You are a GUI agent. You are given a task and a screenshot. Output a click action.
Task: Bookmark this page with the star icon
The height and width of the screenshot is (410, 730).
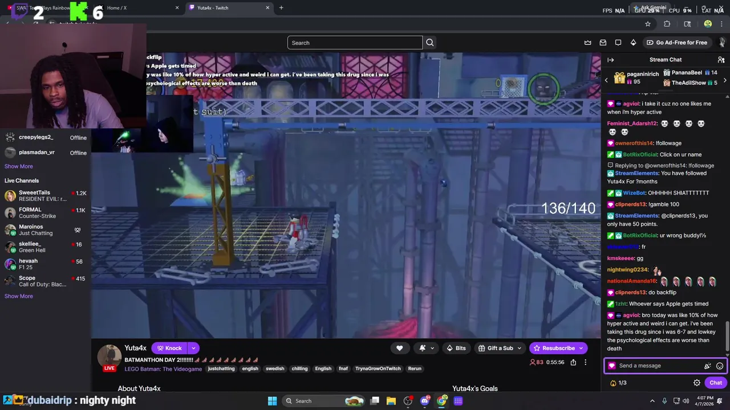(648, 24)
